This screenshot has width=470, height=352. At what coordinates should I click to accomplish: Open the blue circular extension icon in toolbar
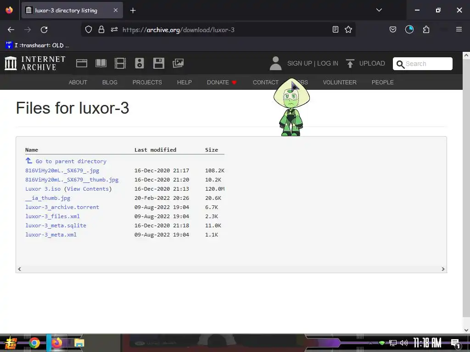point(409,30)
